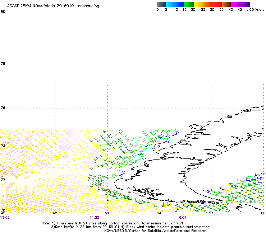Click the '5' label under the color scale
266x233 pixels.
(166, 10)
